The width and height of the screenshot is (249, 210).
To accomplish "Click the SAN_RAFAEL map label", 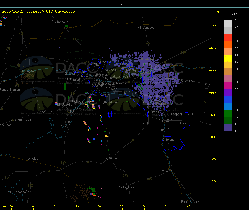I will click(102, 75).
